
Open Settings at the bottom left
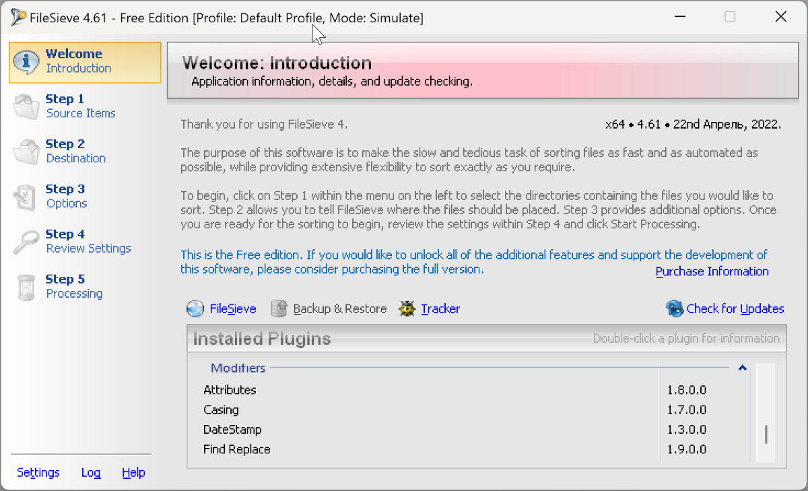[38, 473]
